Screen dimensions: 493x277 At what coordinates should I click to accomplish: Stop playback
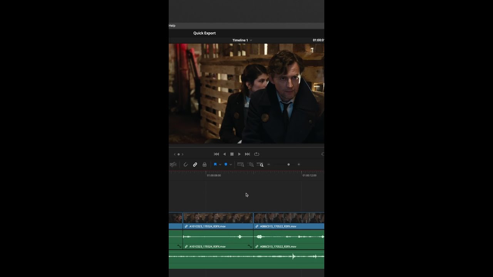[232, 154]
